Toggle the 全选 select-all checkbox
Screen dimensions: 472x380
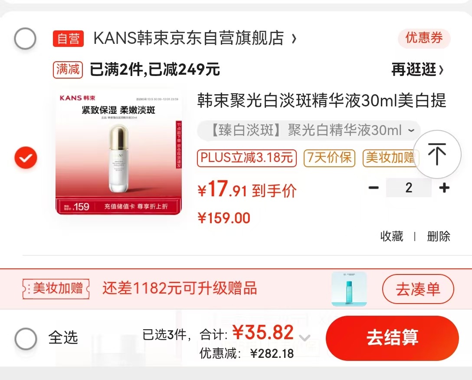(26, 338)
